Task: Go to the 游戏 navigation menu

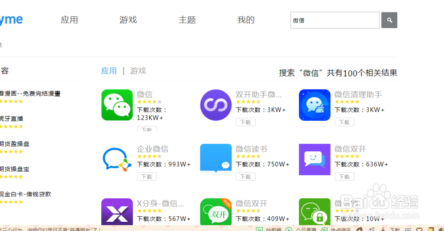Action: tap(128, 20)
